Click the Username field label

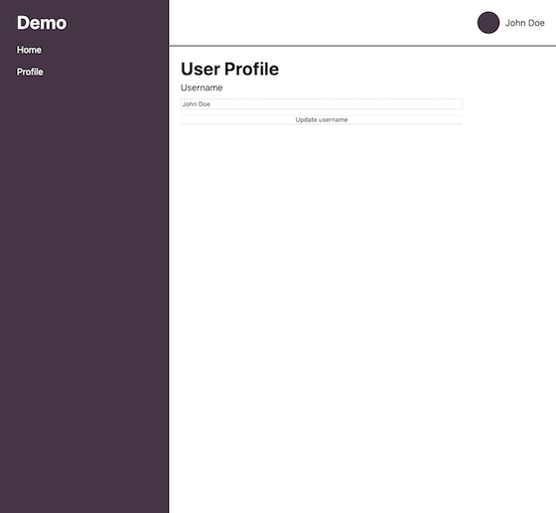point(202,87)
